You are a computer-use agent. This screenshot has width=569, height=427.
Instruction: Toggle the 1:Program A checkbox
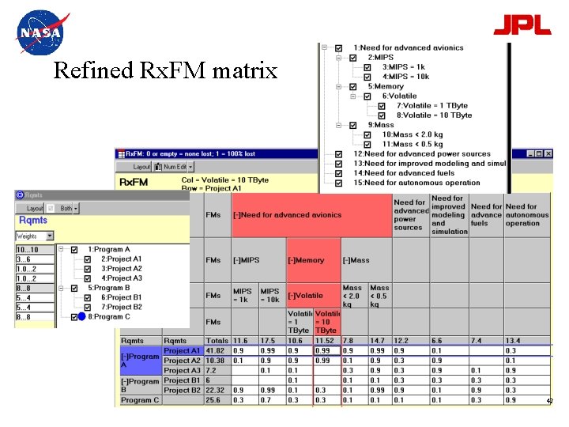(x=74, y=249)
